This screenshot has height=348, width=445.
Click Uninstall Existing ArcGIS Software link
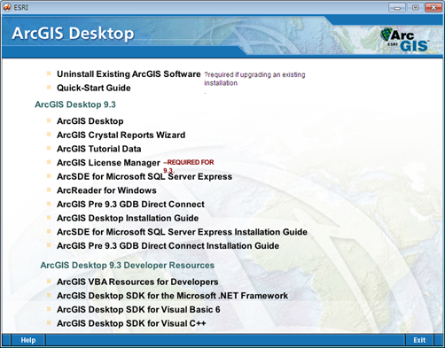[129, 74]
